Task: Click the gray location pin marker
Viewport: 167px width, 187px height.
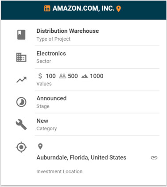Action: click(x=40, y=147)
